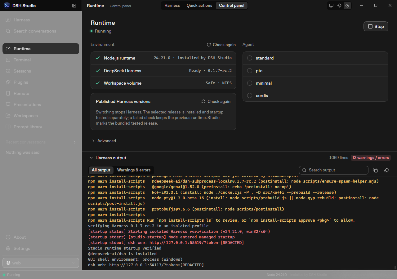Open the web profile dropdown

[x=41, y=263]
